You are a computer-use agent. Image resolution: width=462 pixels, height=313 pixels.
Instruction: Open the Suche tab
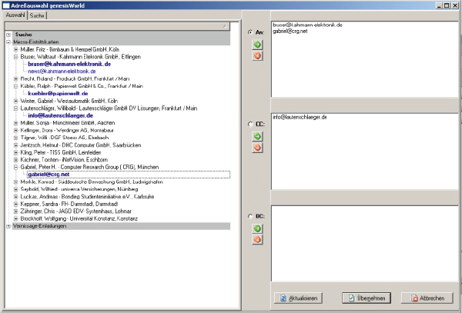[x=37, y=15]
